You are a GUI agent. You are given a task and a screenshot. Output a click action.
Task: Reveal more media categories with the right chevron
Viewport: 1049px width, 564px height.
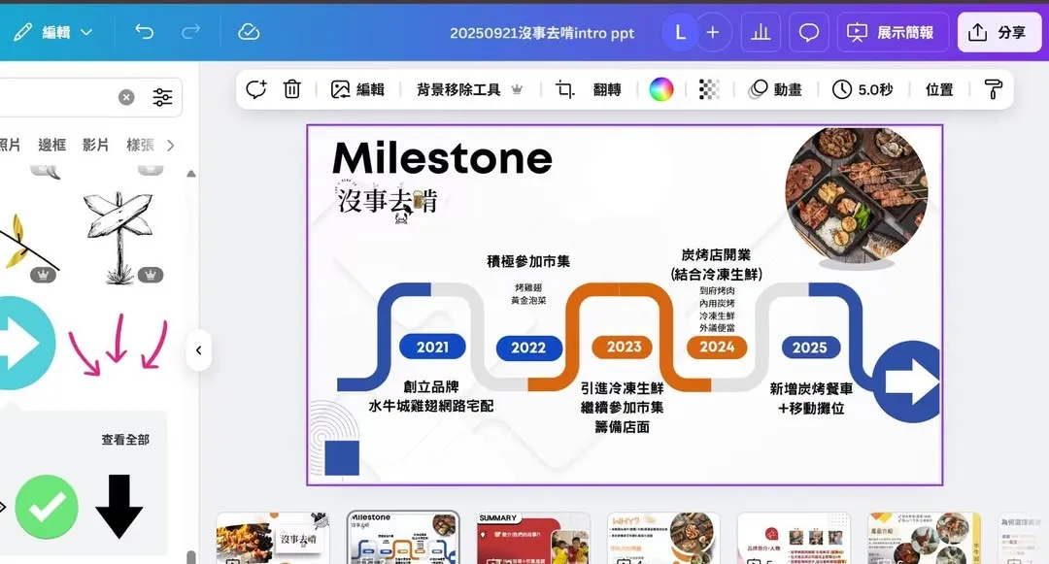(171, 144)
